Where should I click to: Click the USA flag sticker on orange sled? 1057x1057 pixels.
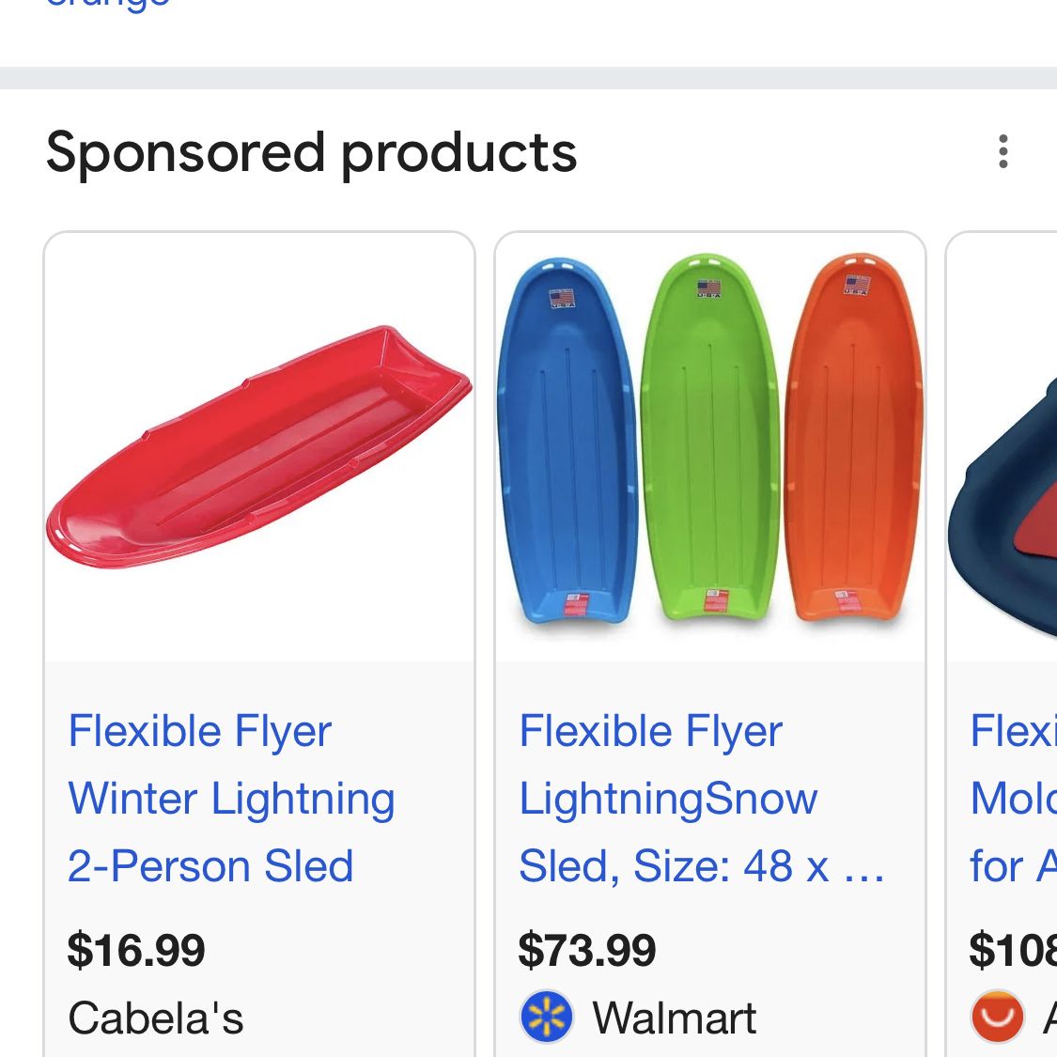tap(856, 286)
